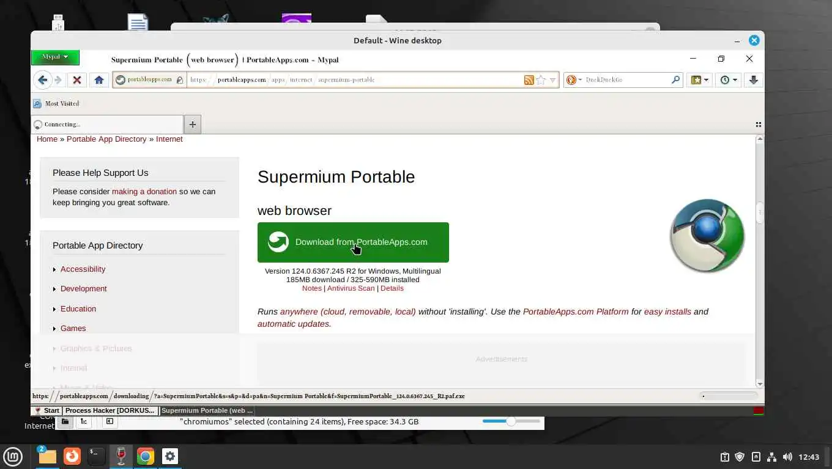The image size is (832, 469).
Task: Open the address bar history dropdown arrow
Action: click(x=552, y=80)
